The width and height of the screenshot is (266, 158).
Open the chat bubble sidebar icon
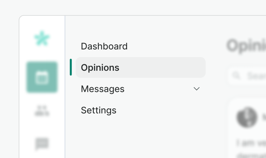click(x=42, y=144)
